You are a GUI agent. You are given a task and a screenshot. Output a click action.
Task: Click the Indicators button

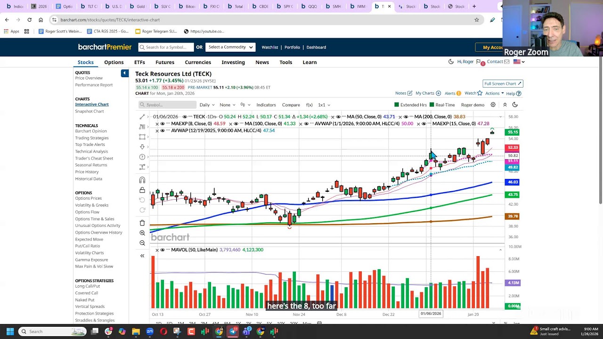coord(266,105)
